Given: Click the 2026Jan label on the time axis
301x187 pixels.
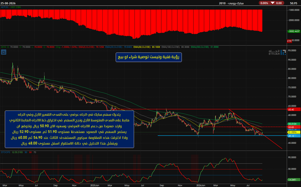Looking at the screenshot, I should pyautogui.click(x=201, y=185).
